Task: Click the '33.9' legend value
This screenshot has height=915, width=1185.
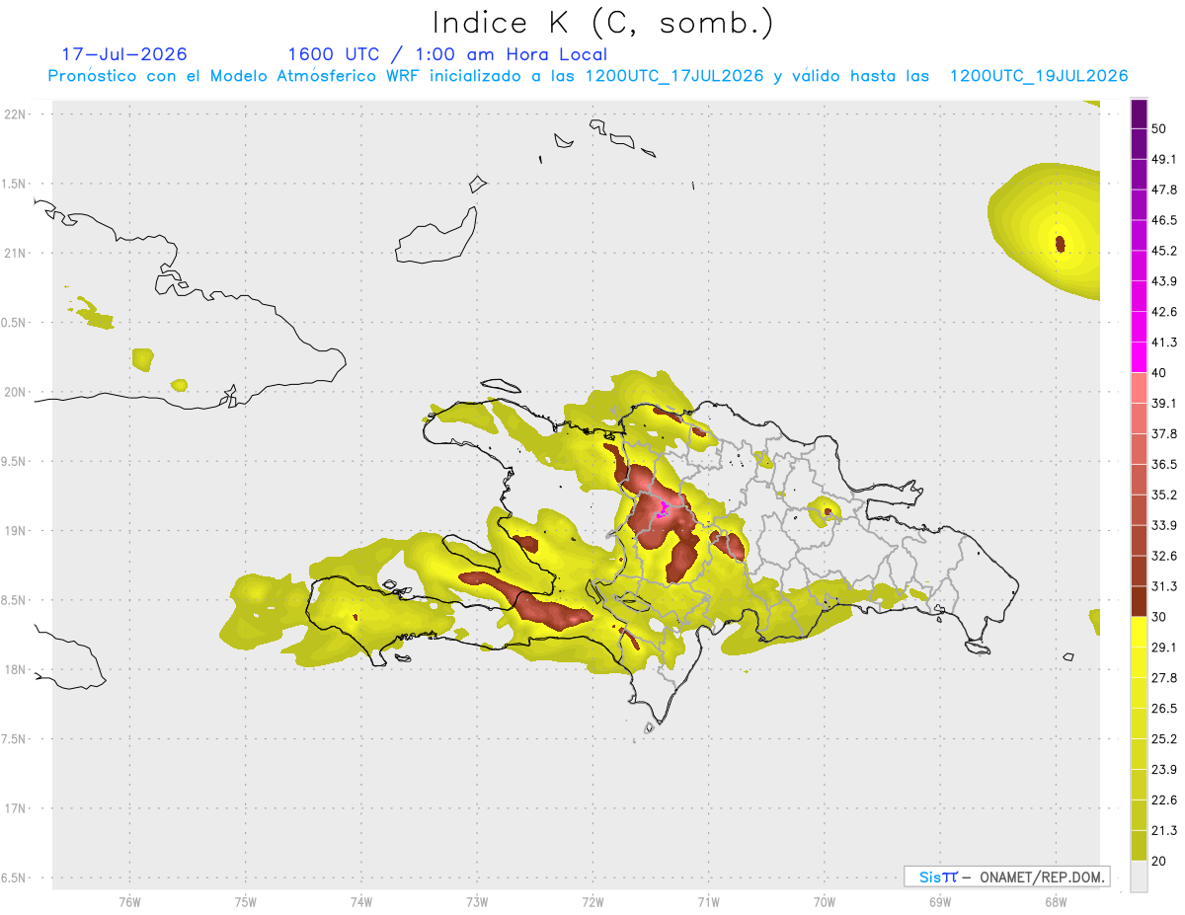Action: [1164, 525]
